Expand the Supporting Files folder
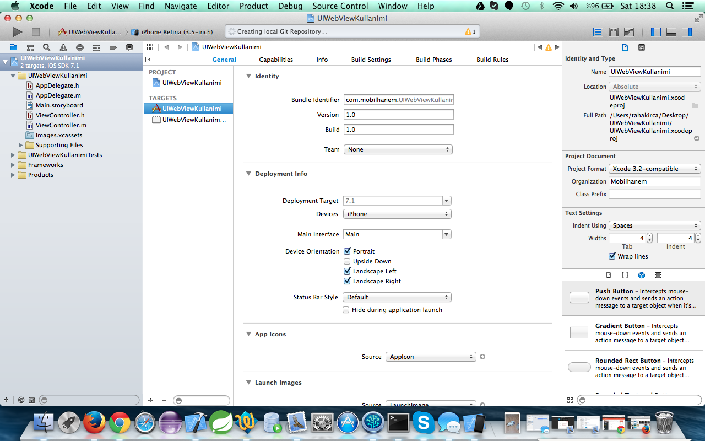Image resolution: width=705 pixels, height=441 pixels. (x=21, y=145)
